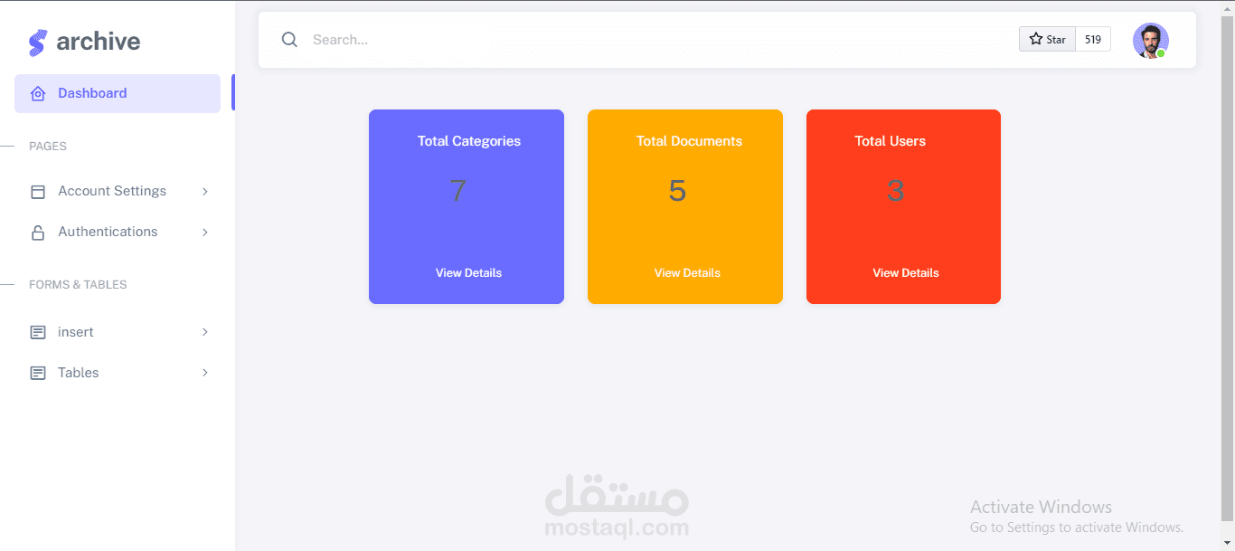This screenshot has width=1235, height=551.
Task: Open the Dashboard menu item
Action: click(118, 93)
